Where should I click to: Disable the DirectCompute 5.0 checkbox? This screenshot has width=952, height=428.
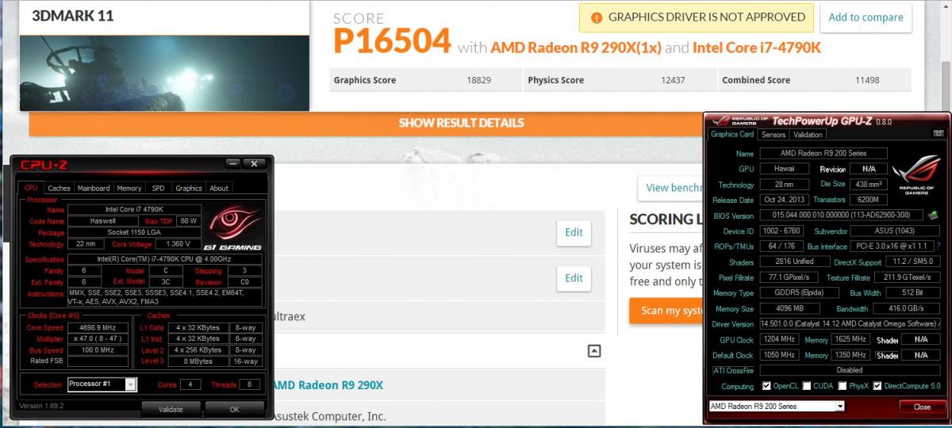pos(877,386)
